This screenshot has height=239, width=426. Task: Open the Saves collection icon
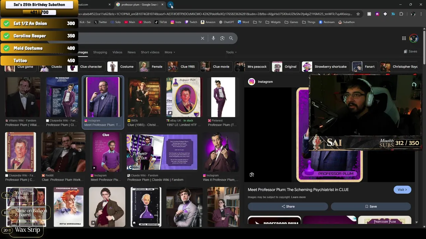410,51
